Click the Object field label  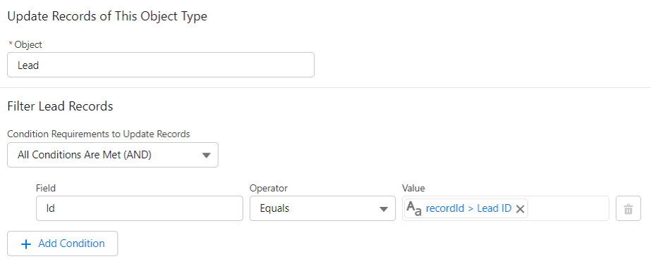pyautogui.click(x=28, y=44)
